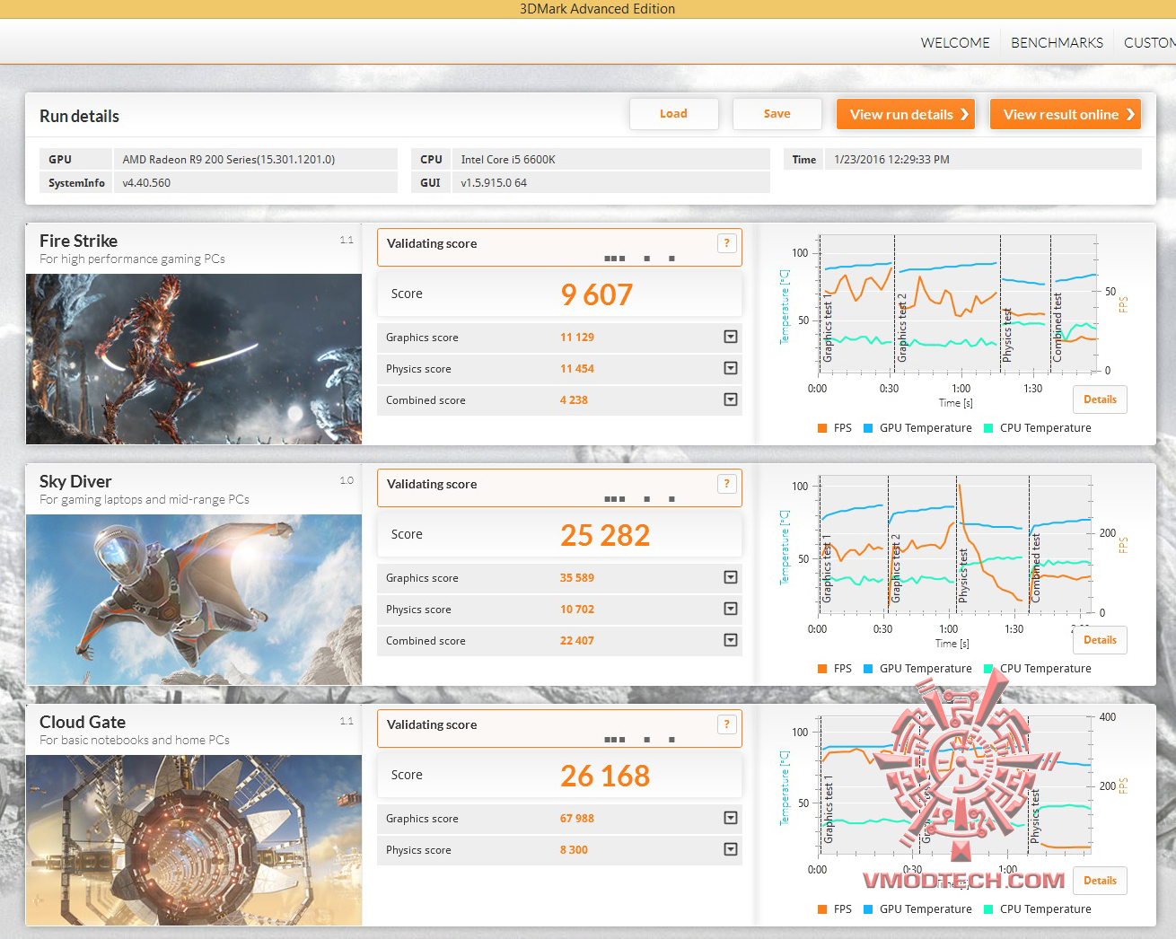Click GPU Temperature legend swatch under Fire Strike chart

tap(868, 428)
